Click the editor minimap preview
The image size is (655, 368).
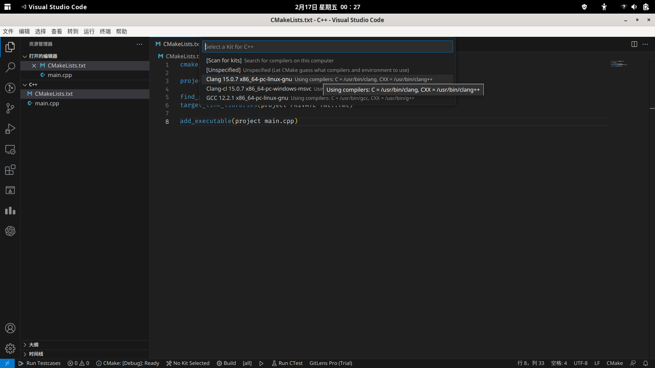click(x=619, y=64)
